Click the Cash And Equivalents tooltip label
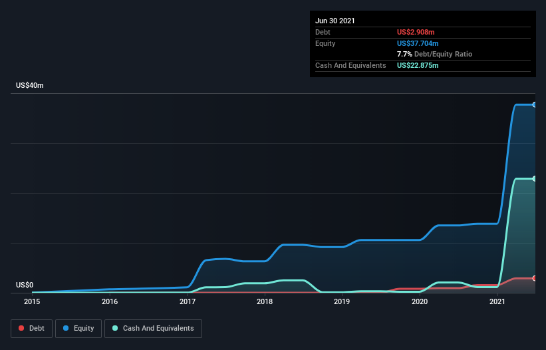546x350 pixels. point(350,65)
